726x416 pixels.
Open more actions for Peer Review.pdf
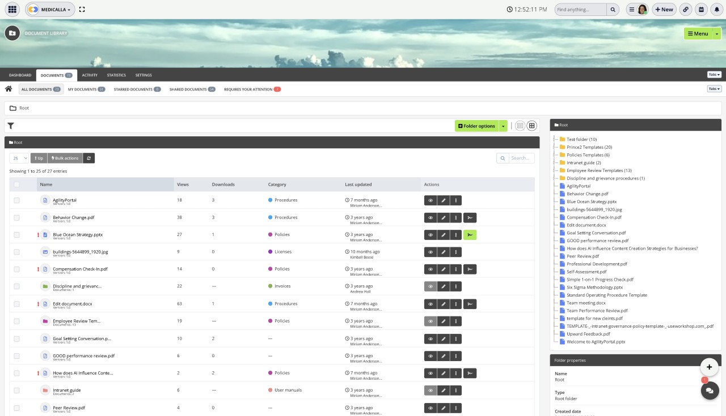(456, 408)
